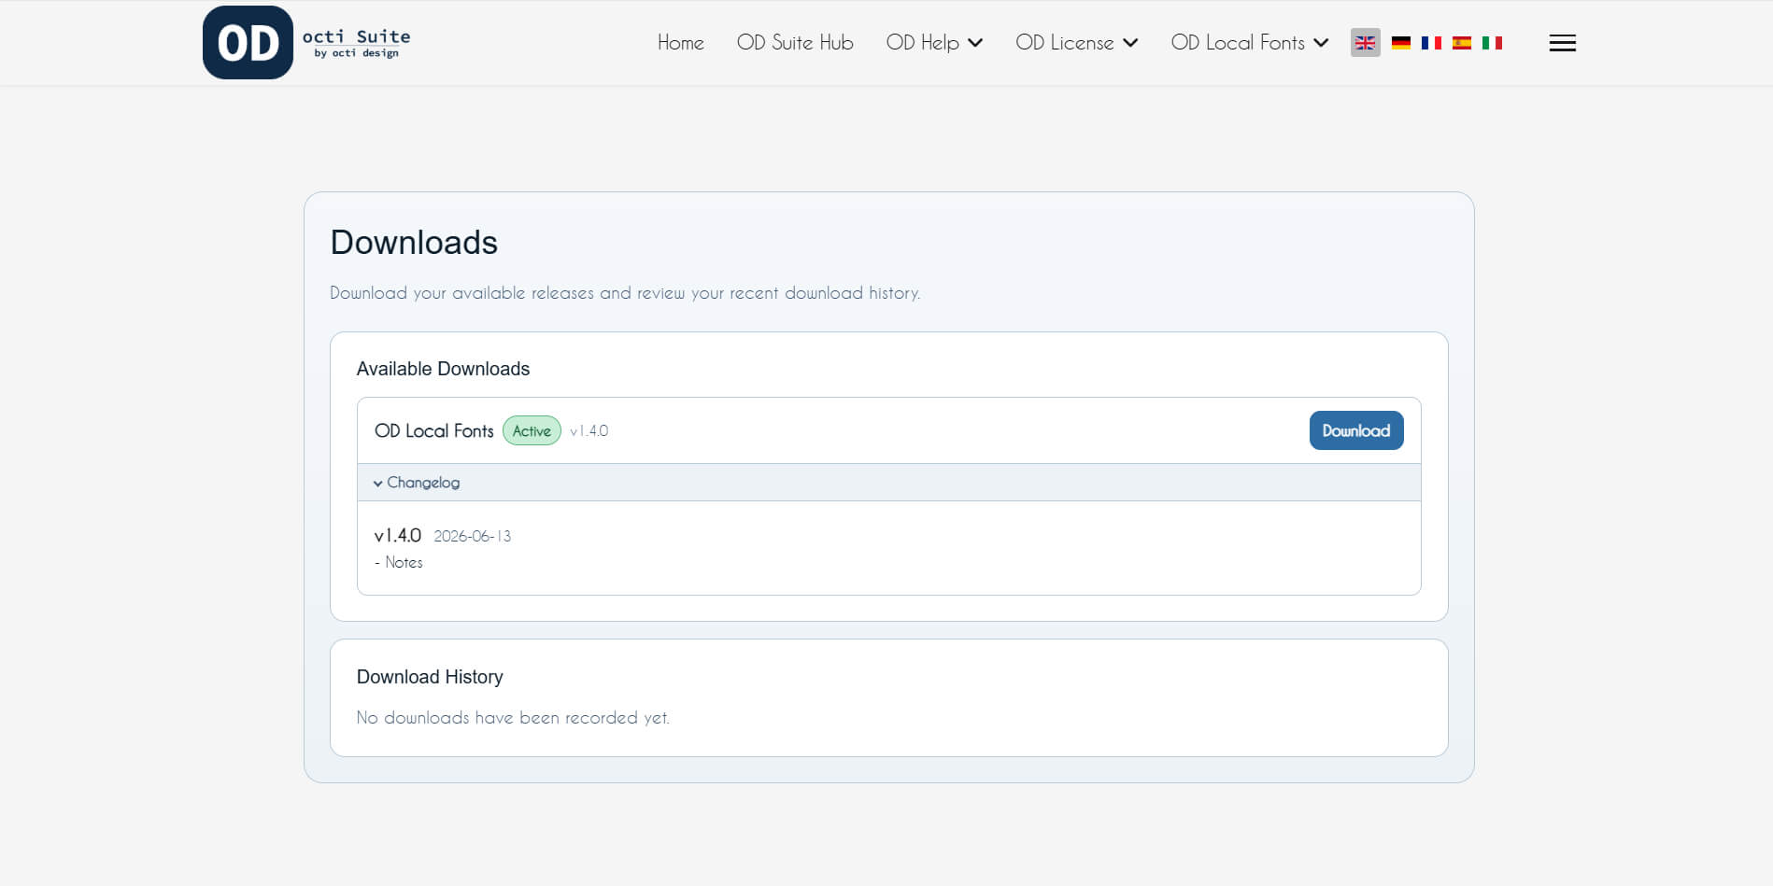Click the v1.4.0 version label beside Active
The height and width of the screenshot is (886, 1773).
pyautogui.click(x=589, y=430)
